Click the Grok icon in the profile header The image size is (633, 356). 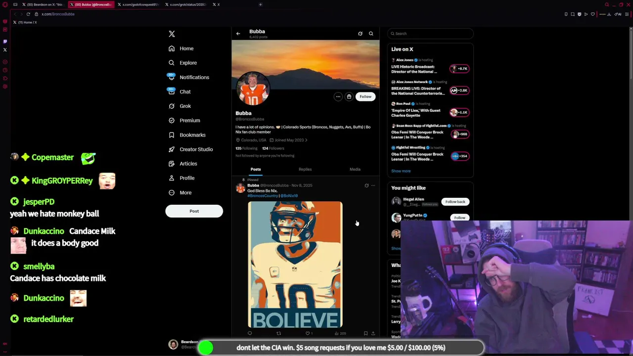[360, 34]
